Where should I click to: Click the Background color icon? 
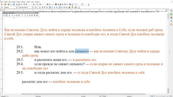(x=76, y=7)
